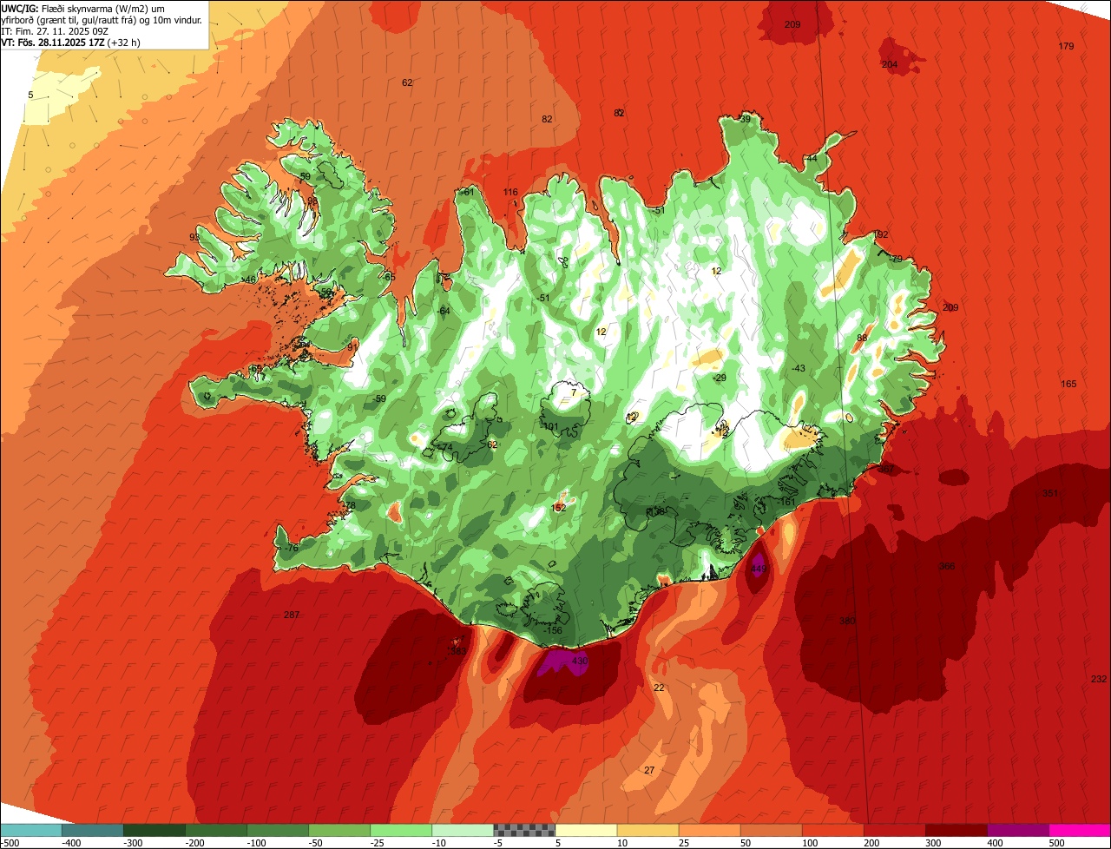Image resolution: width=1111 pixels, height=849 pixels.
Task: Click the map value '27' near the bottom
Action: point(649,770)
